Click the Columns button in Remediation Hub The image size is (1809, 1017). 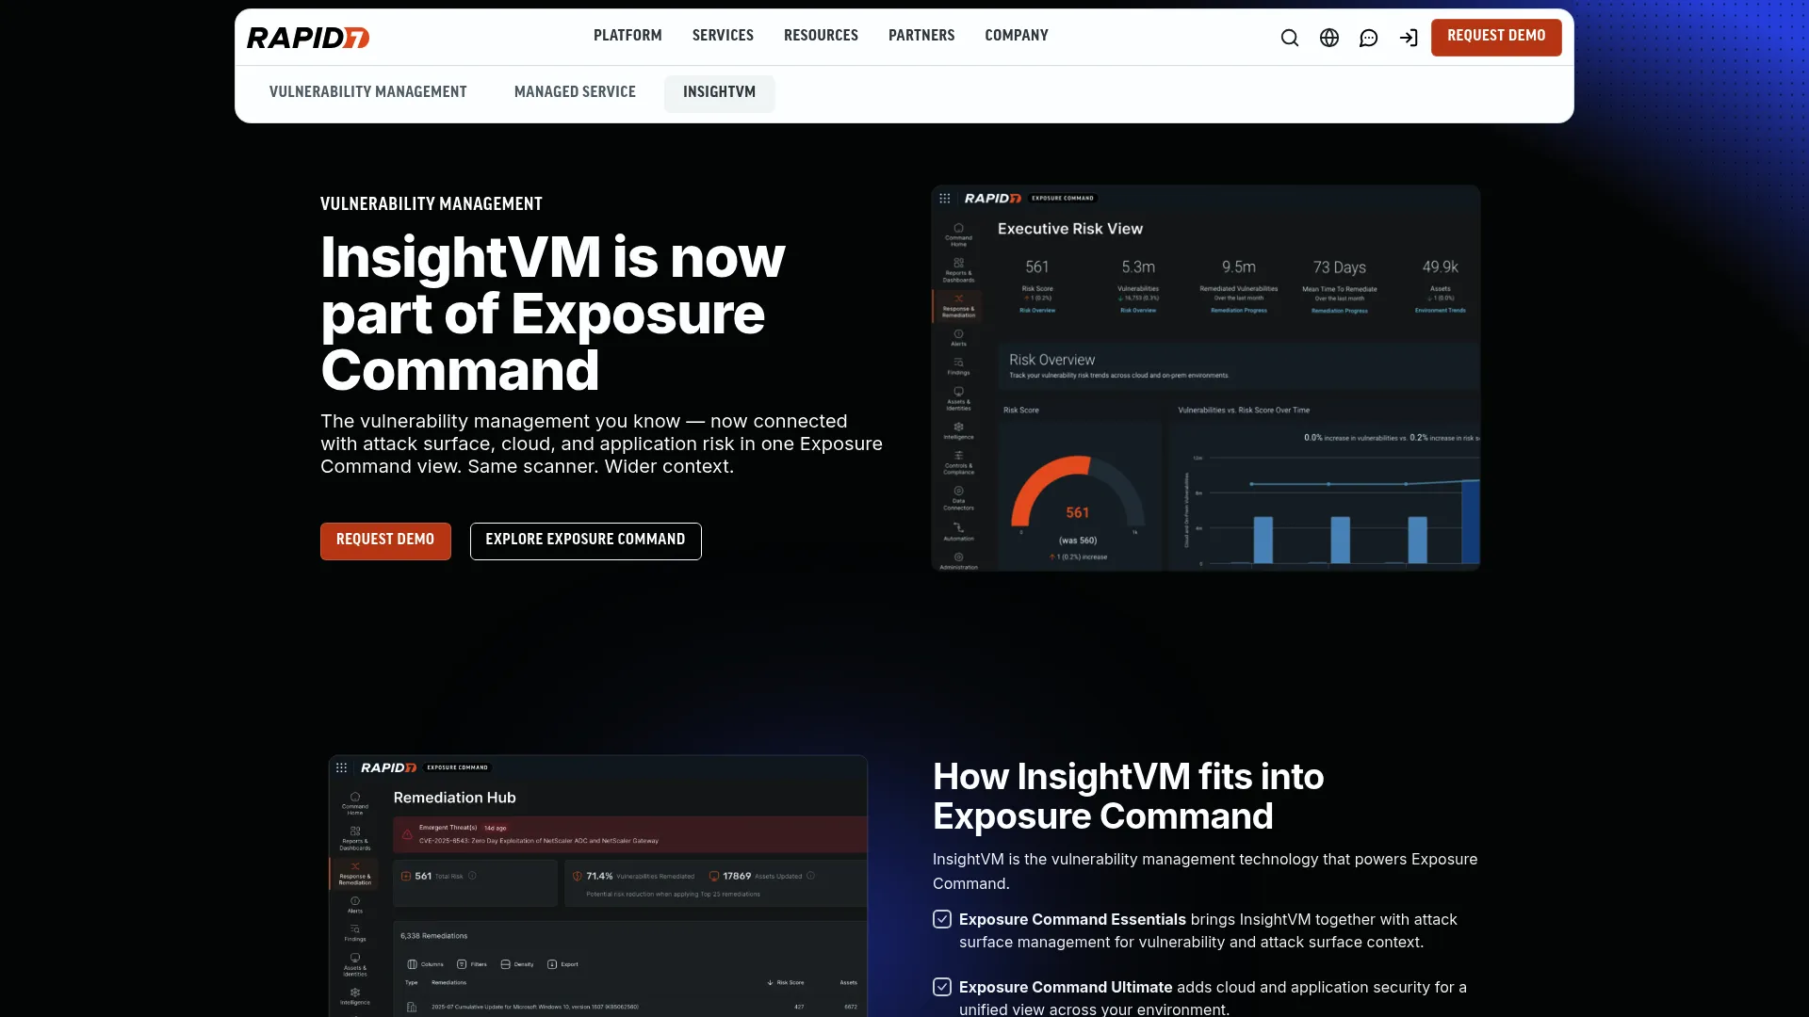pos(425,964)
